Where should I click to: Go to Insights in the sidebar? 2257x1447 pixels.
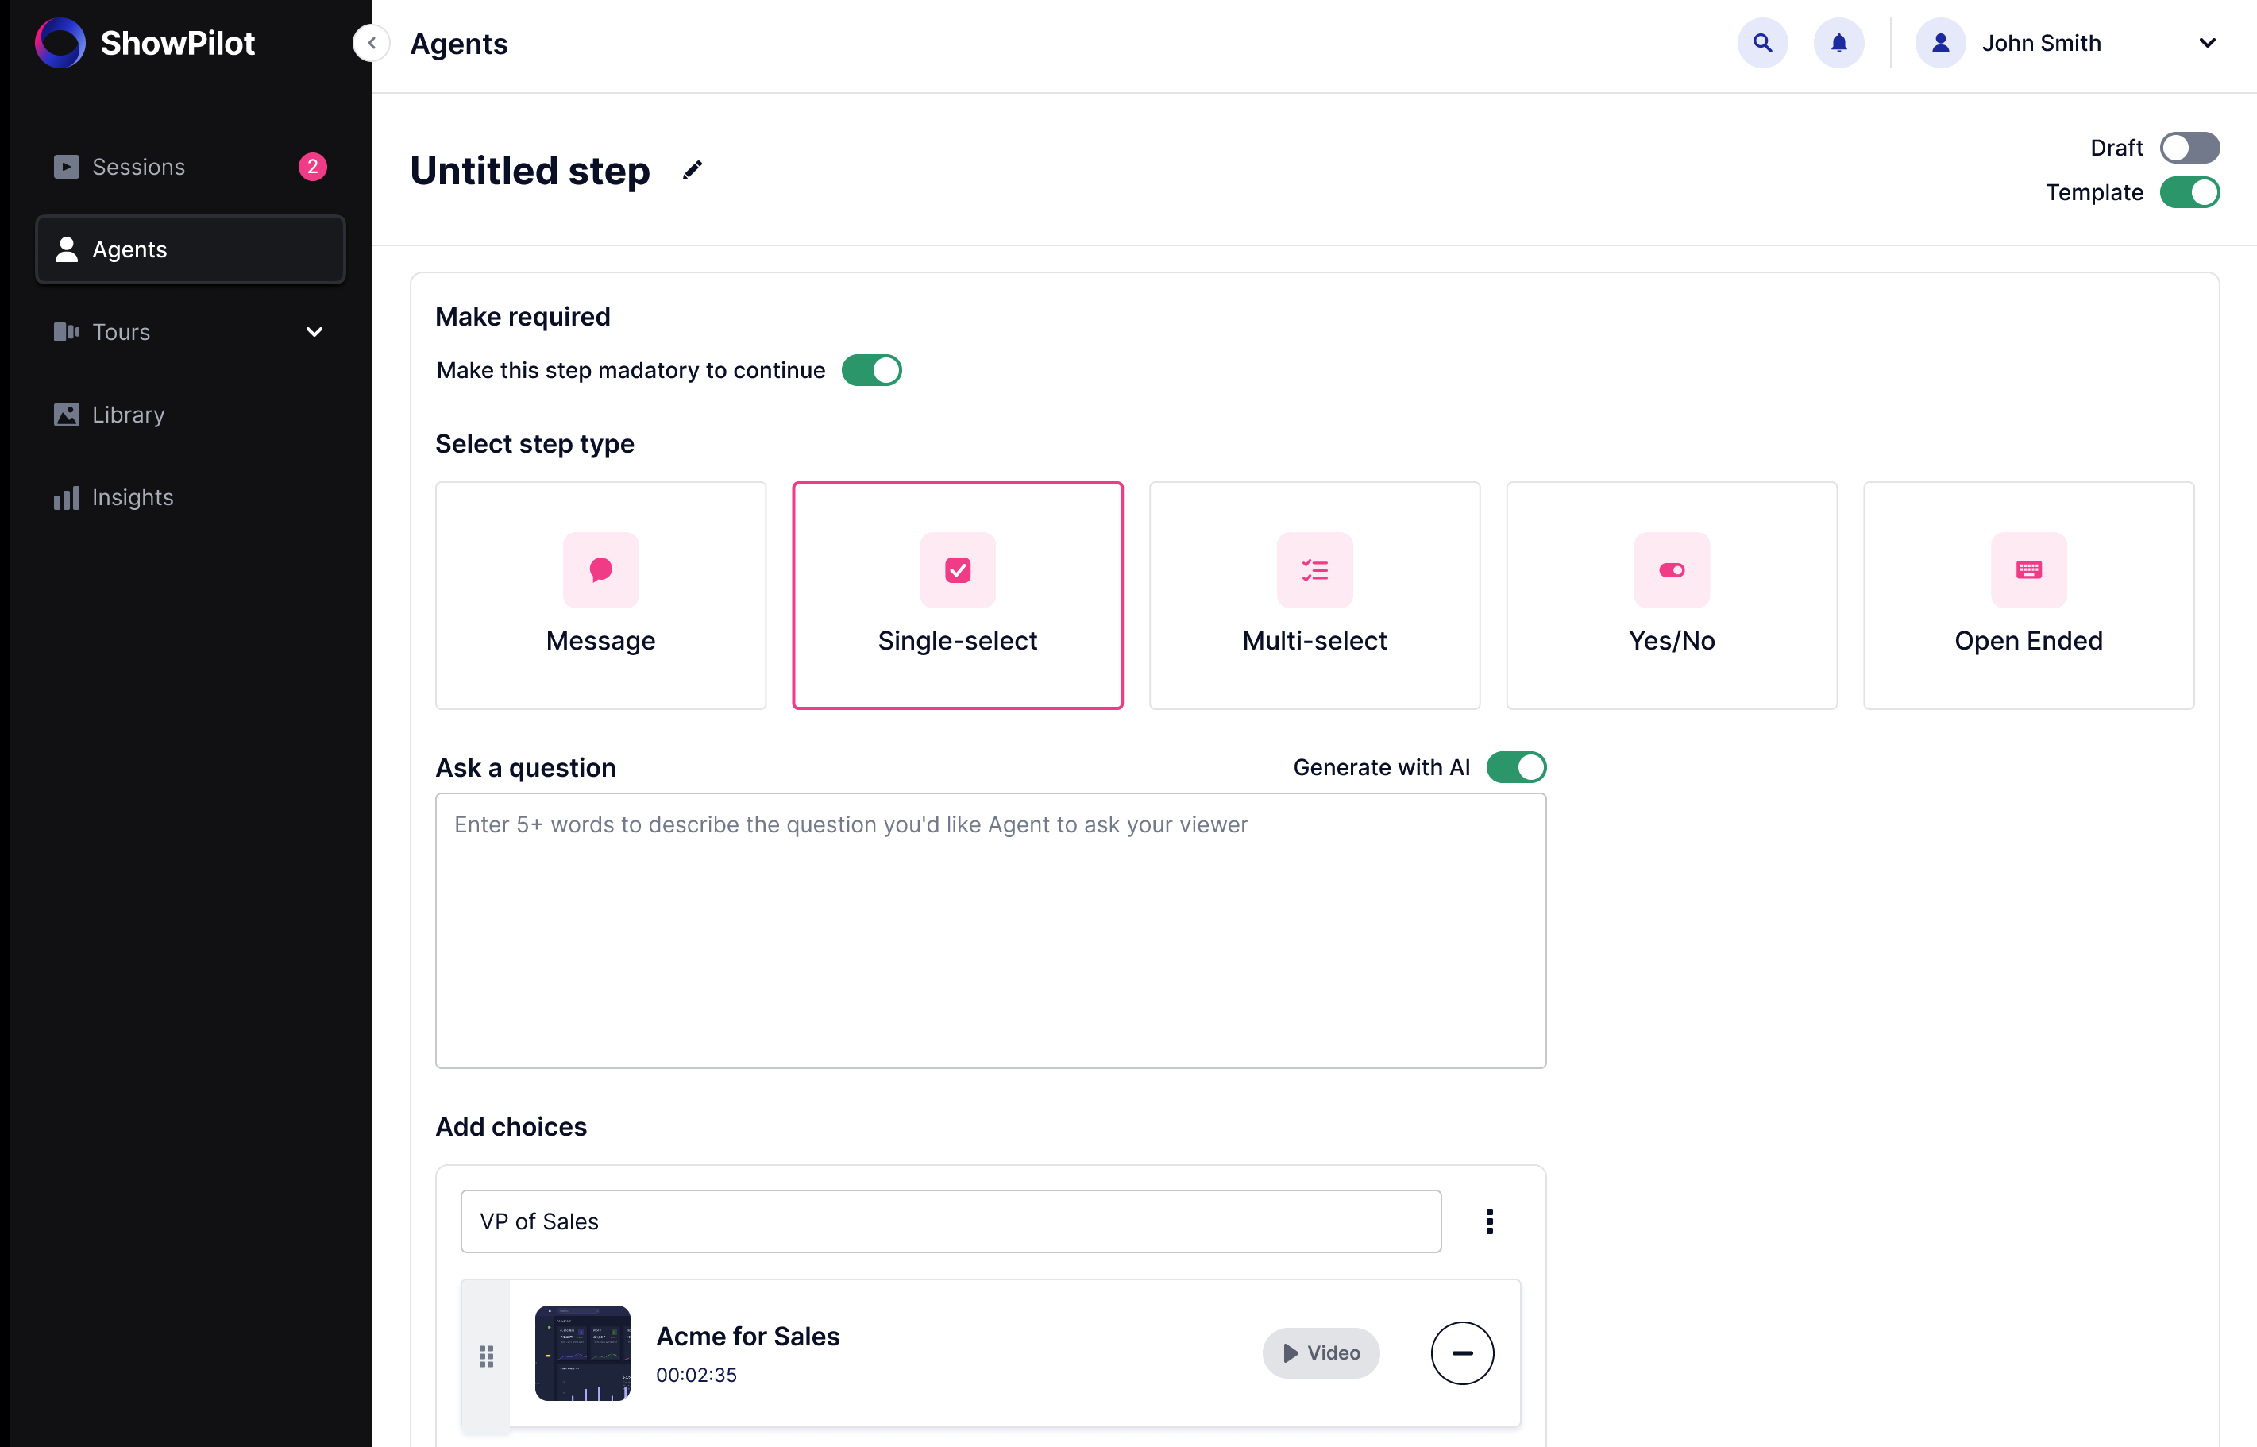coord(133,497)
